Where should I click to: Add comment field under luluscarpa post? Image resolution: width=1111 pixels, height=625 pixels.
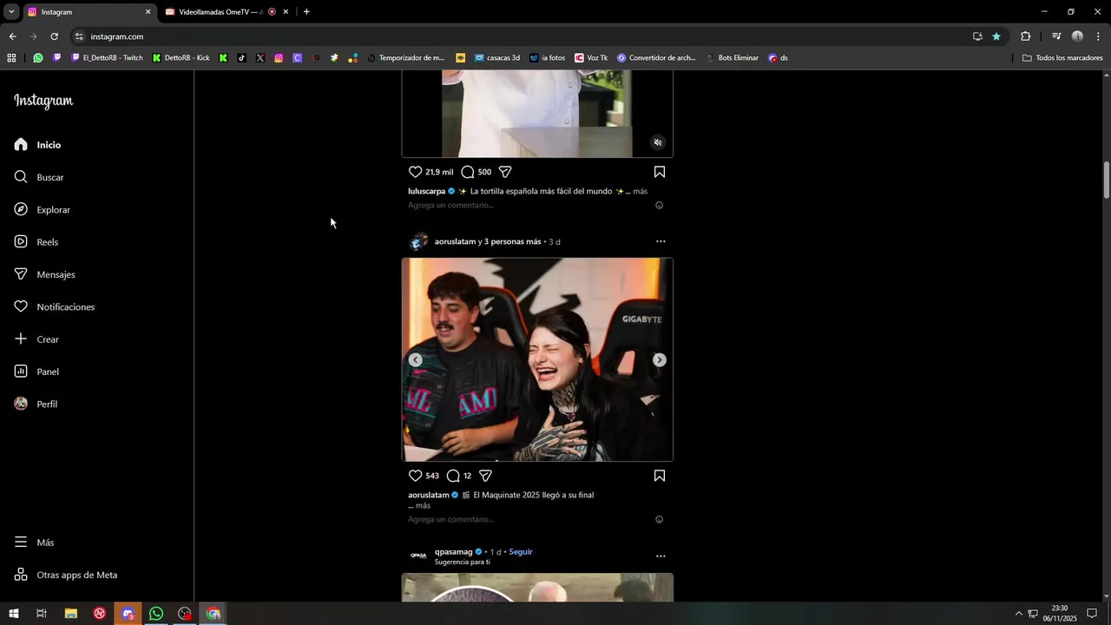528,206
